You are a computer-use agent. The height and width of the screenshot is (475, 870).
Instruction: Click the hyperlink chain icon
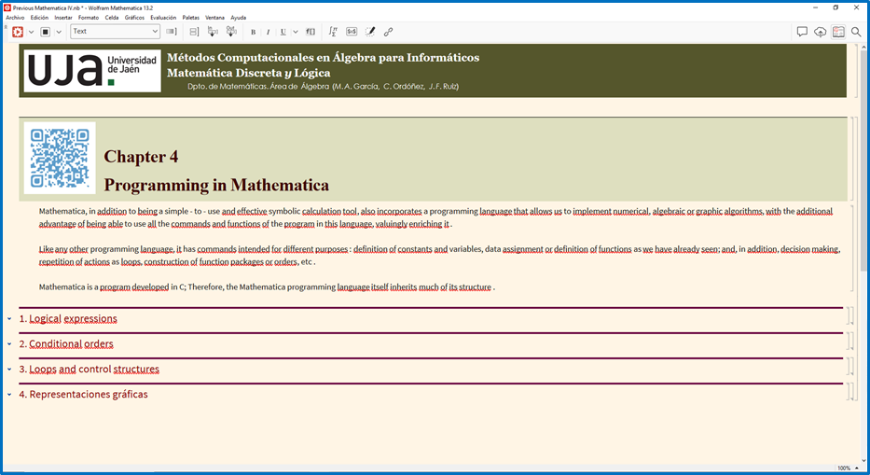point(389,32)
